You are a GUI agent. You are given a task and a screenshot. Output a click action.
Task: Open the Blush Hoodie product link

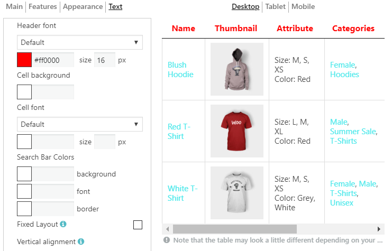(180, 70)
